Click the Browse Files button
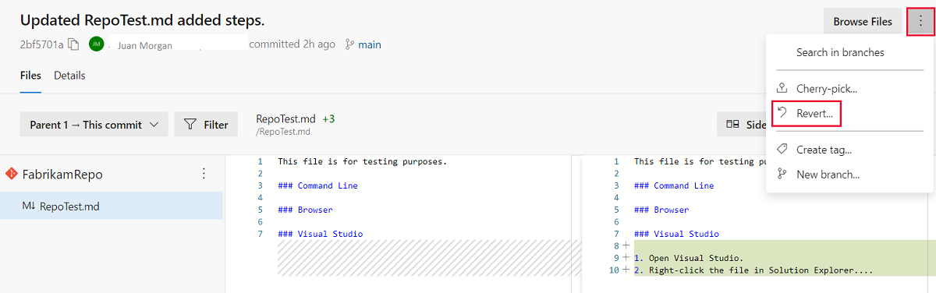Image resolution: width=936 pixels, height=293 pixels. (863, 22)
